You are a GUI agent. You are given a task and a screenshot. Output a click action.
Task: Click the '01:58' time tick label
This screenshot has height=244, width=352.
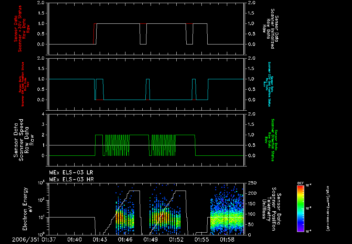point(227,240)
